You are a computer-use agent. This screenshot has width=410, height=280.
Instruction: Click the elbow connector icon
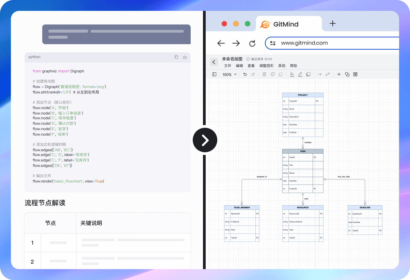click(x=328, y=74)
